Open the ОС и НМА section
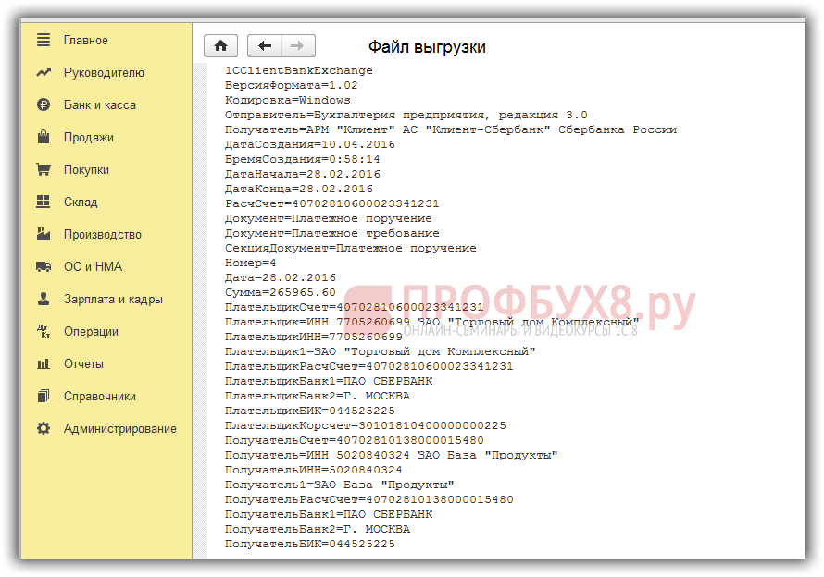This screenshot has width=824, height=577. pos(93,266)
